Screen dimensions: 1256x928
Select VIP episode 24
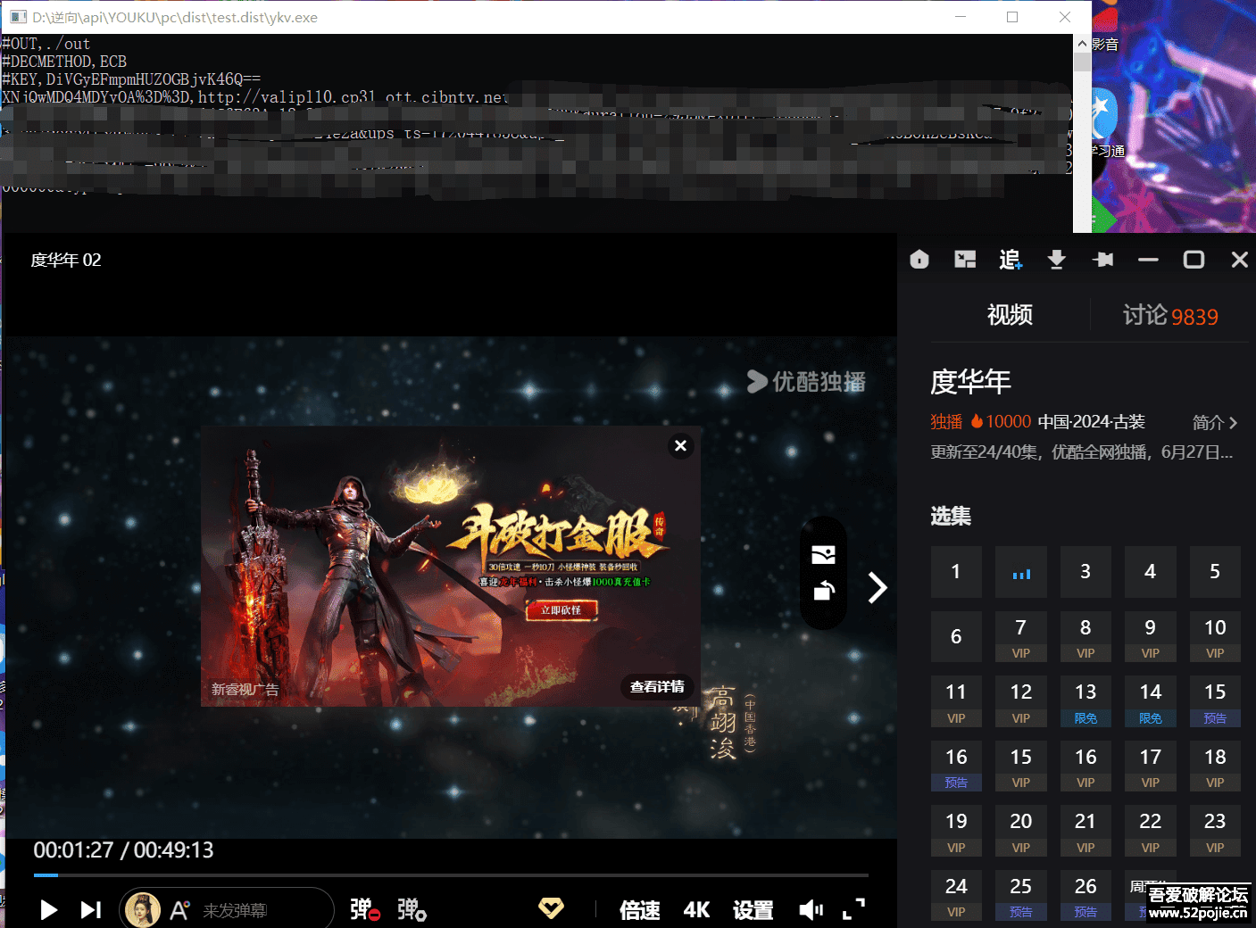point(956,895)
